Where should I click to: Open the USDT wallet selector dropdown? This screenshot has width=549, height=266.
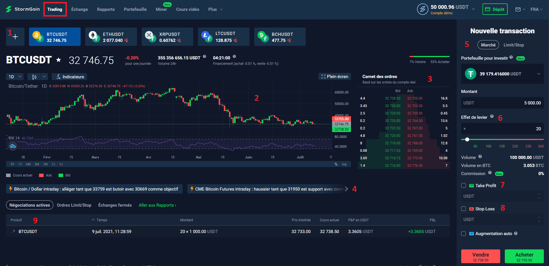click(x=502, y=74)
